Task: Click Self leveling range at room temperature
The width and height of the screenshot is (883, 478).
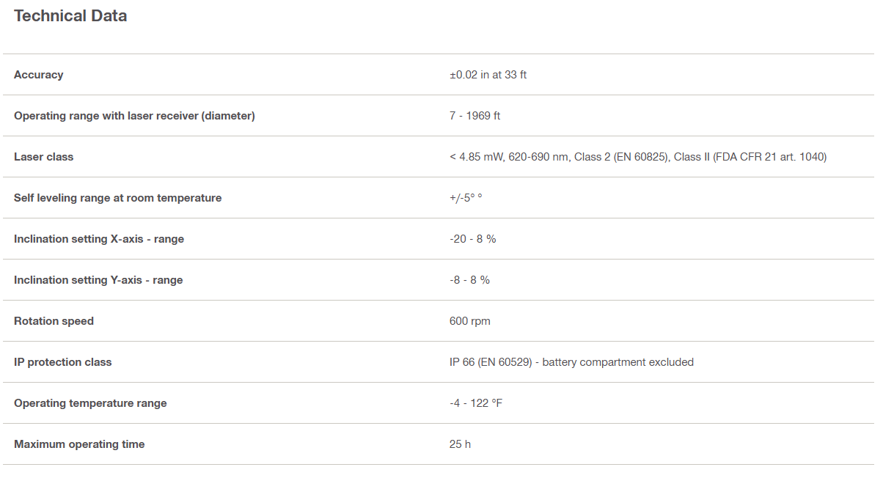Action: tap(117, 198)
